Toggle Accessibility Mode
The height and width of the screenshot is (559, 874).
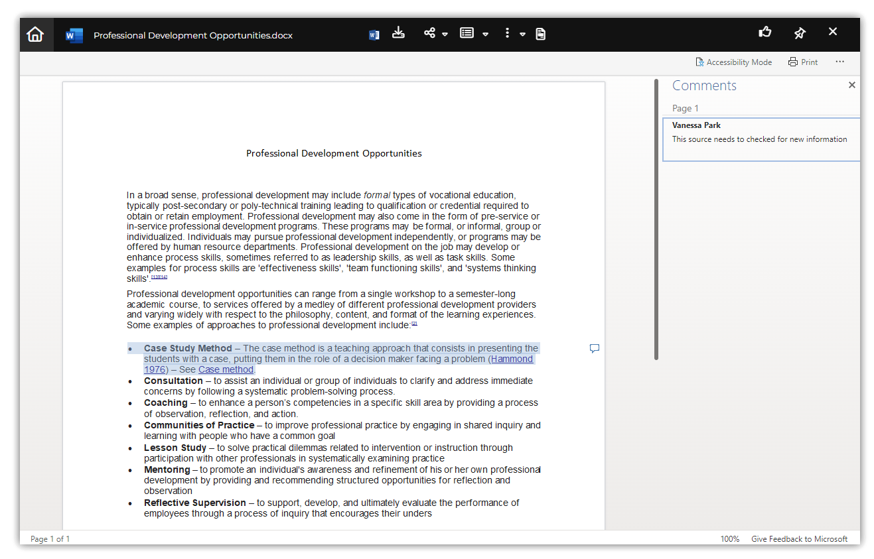(733, 62)
